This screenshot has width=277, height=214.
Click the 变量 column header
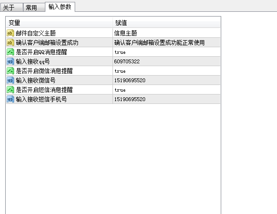(x=60, y=23)
